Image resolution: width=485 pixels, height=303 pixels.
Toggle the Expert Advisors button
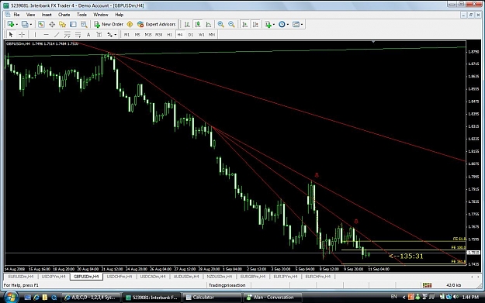(x=157, y=24)
